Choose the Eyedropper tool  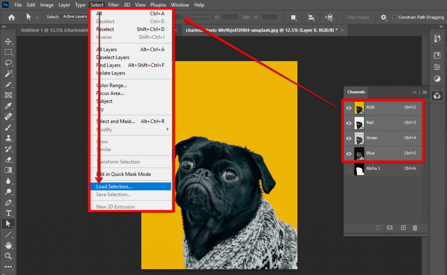8,106
